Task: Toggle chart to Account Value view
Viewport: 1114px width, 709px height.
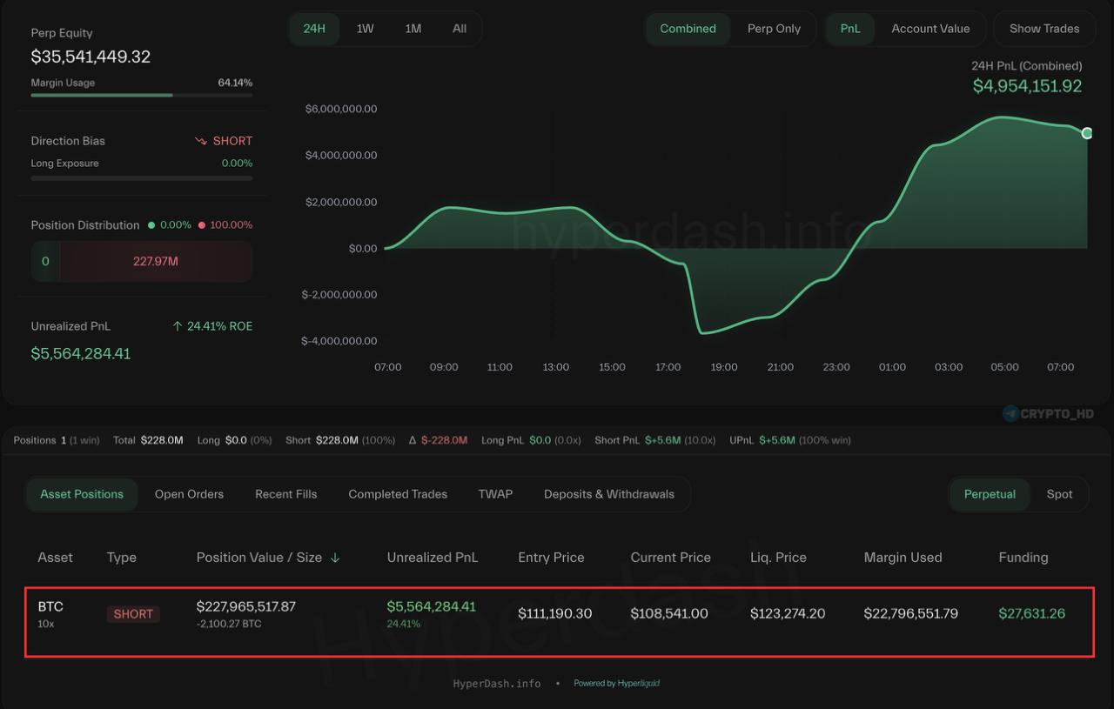Action: pyautogui.click(x=930, y=29)
